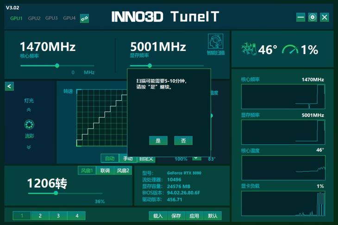Click the GPU link/sync icon
This screenshot has width=338, height=225.
[84, 18]
